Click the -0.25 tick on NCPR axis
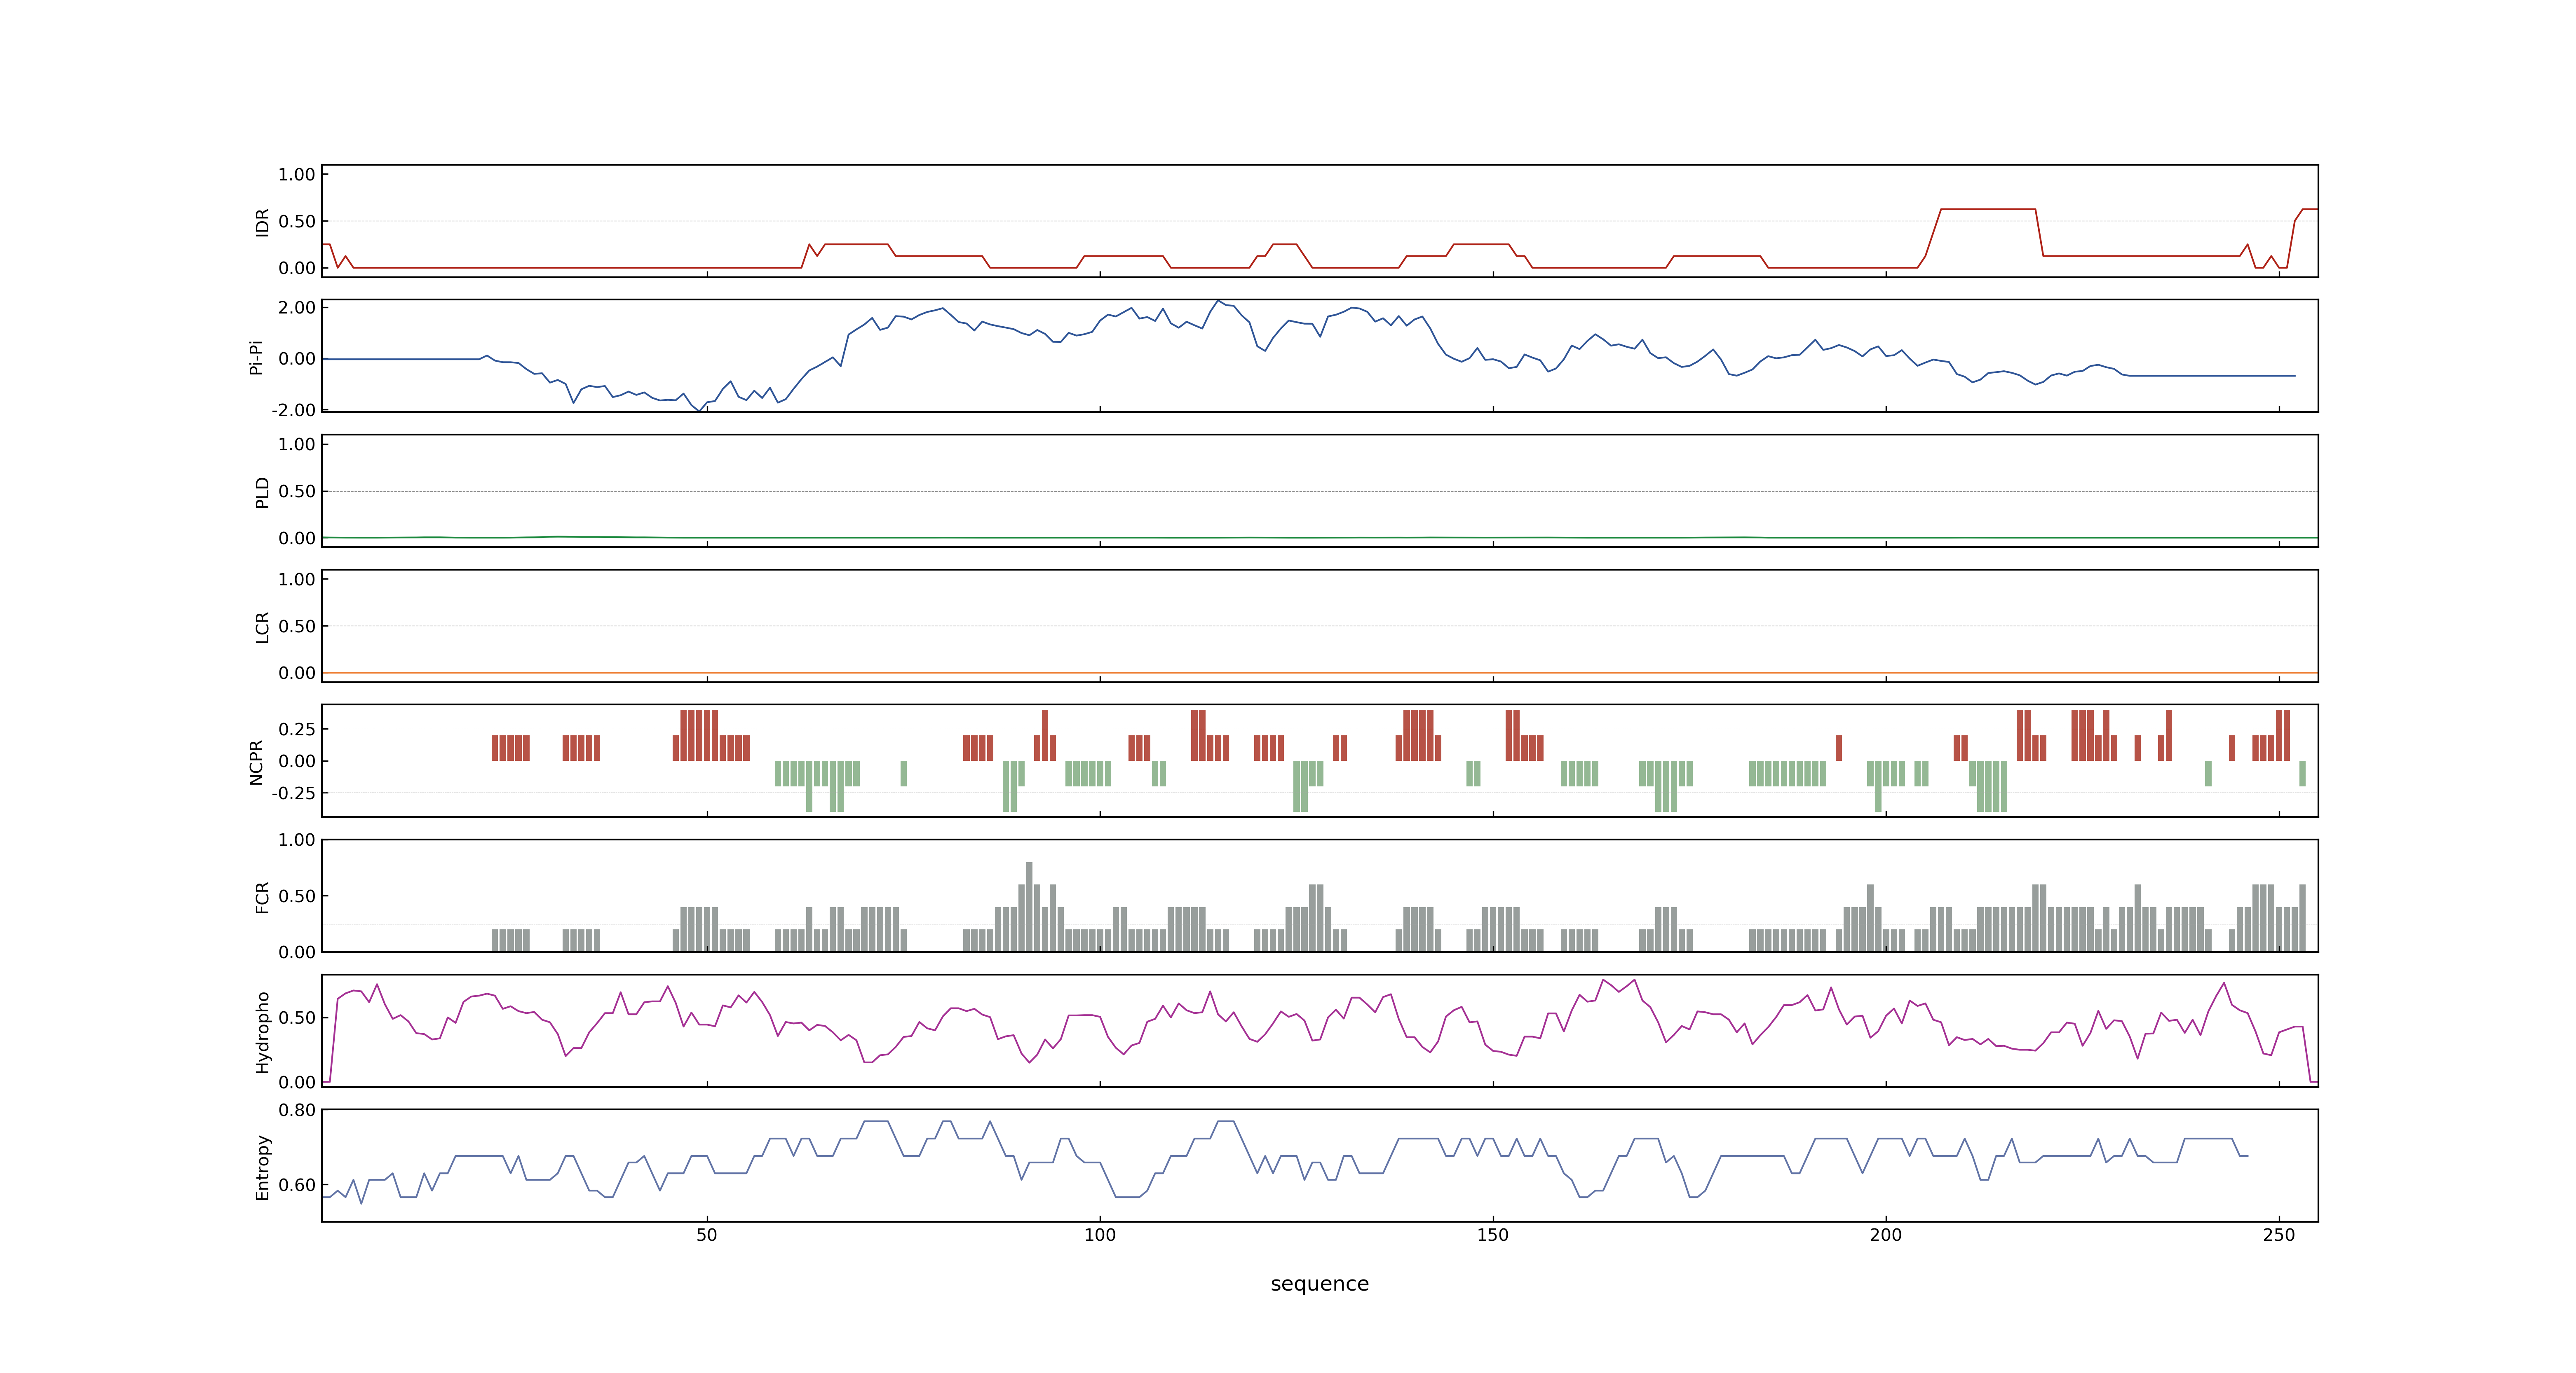The image size is (2576, 1373). point(293,793)
